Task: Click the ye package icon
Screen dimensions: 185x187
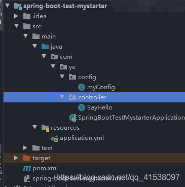Action: tap(63, 67)
